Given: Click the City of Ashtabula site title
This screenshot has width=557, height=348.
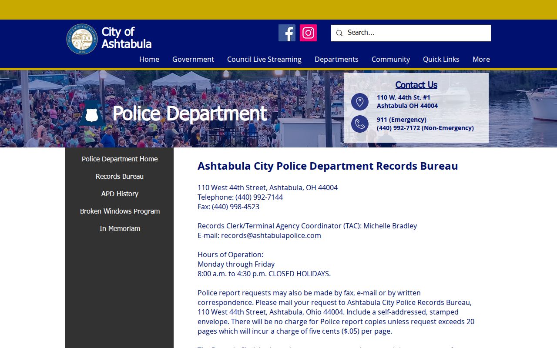Looking at the screenshot, I should point(126,38).
